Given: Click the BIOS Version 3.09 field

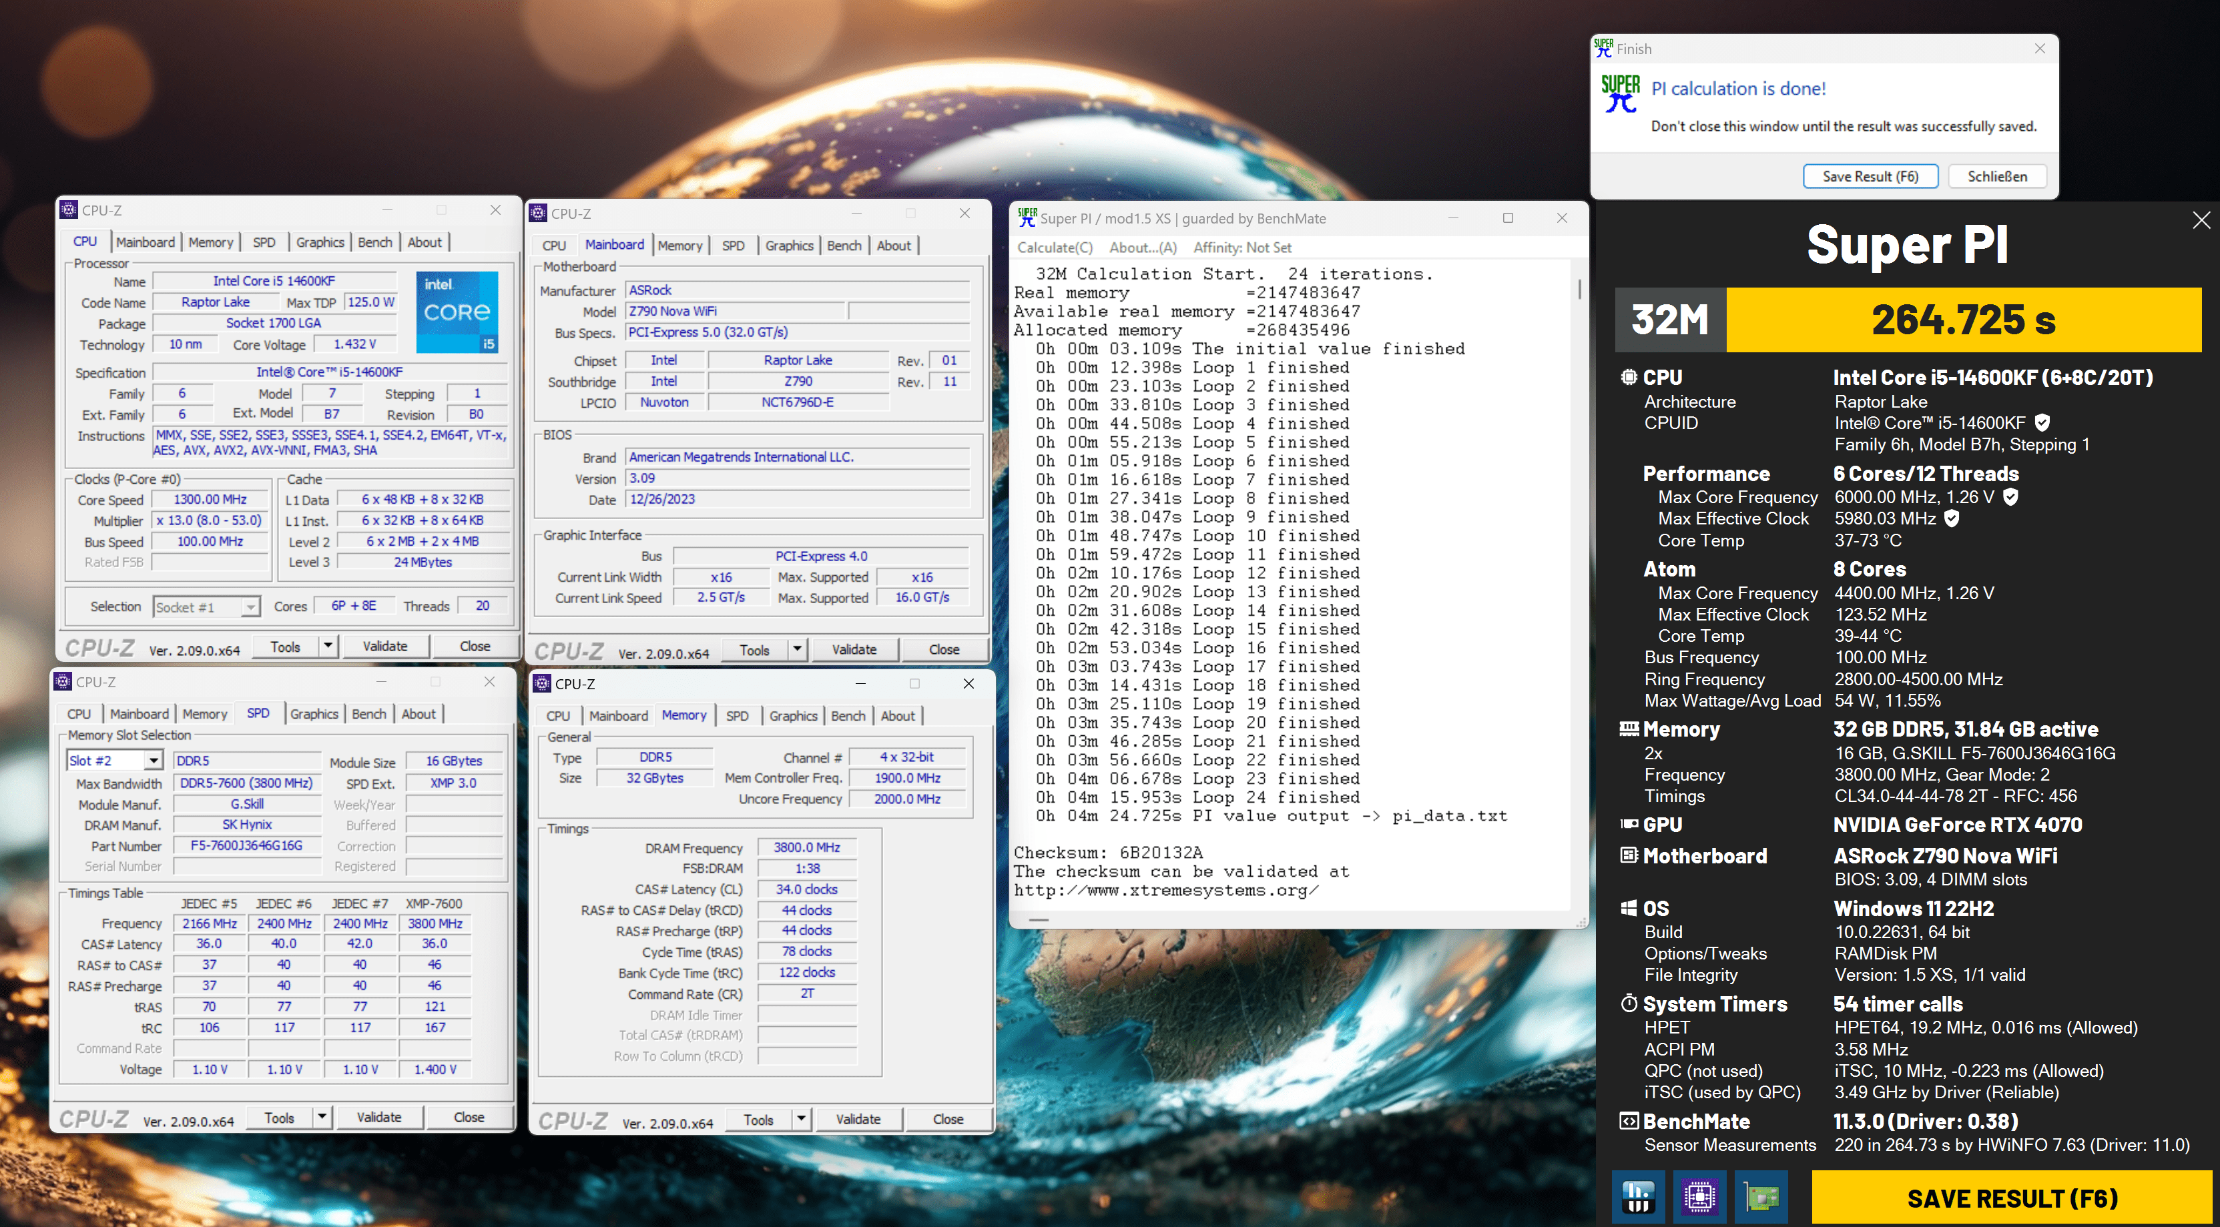Looking at the screenshot, I should coord(798,477).
